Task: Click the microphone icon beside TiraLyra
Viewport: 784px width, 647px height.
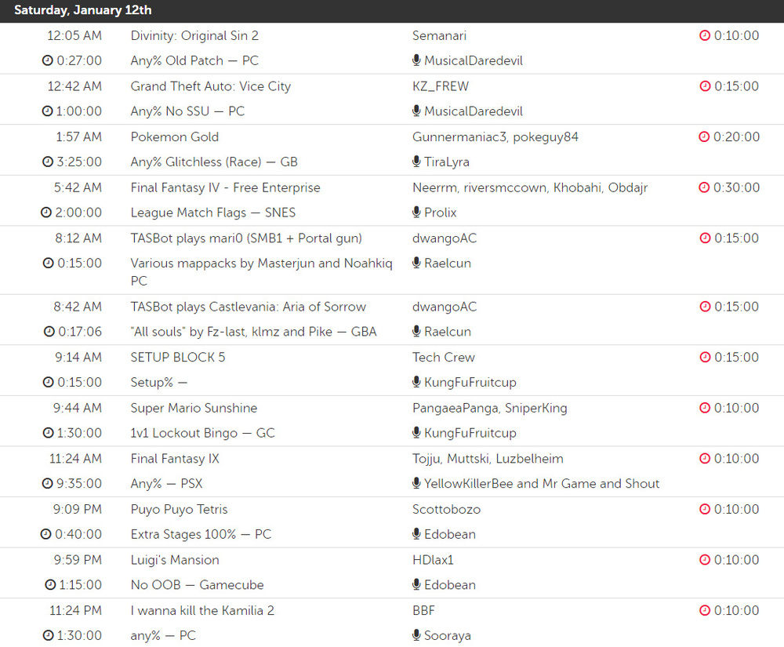Action: pyautogui.click(x=416, y=162)
